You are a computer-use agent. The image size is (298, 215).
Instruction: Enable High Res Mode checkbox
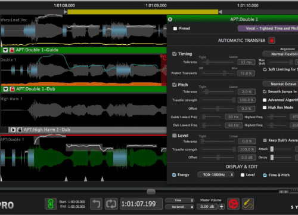point(265,107)
